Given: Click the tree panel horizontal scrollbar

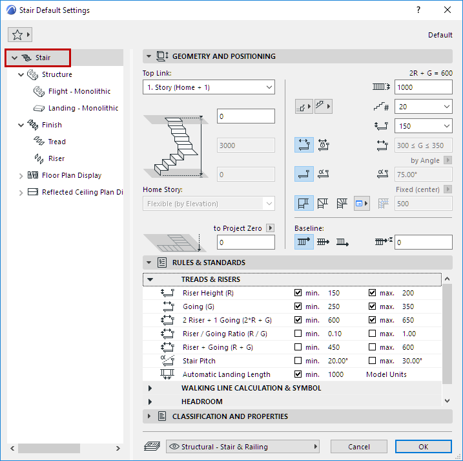Looking at the screenshot, I should pos(48,448).
